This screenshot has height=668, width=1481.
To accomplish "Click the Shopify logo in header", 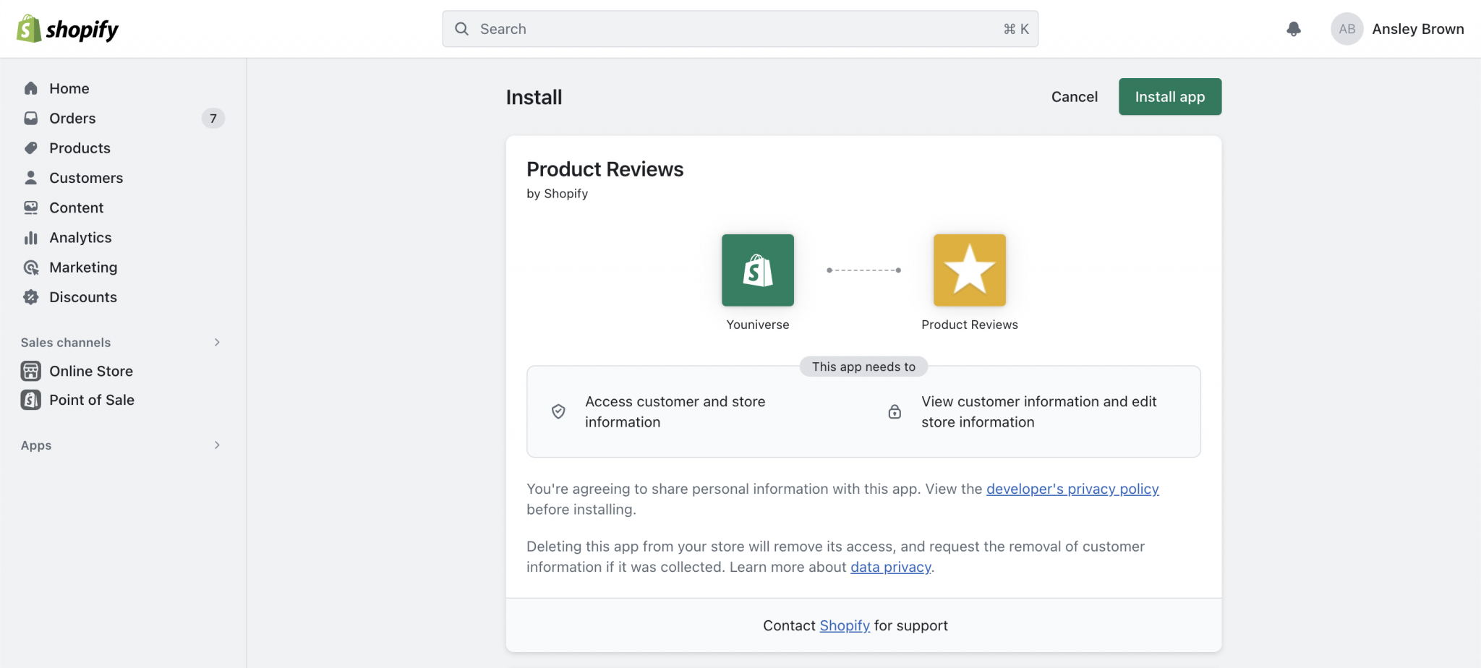I will coord(67,29).
